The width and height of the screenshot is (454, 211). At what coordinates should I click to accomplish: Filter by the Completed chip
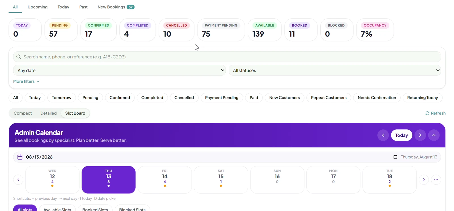tap(152, 98)
